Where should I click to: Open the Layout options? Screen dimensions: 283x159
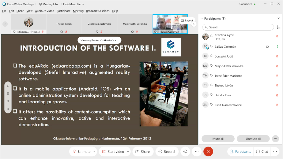(x=187, y=20)
